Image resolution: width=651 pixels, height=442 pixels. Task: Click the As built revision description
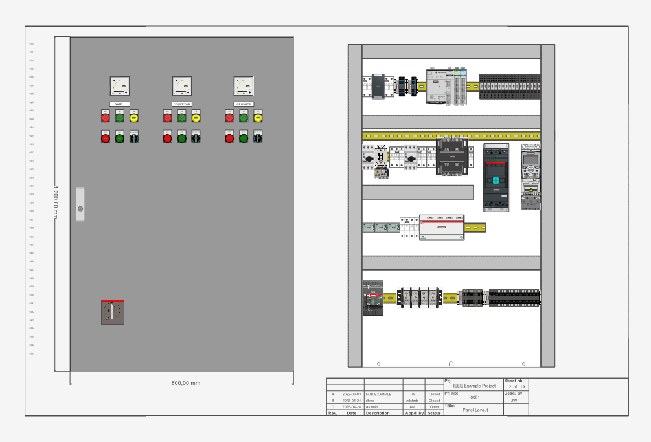tap(372, 407)
